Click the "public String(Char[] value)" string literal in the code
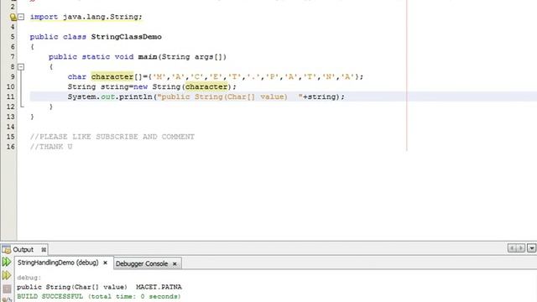 (x=230, y=96)
